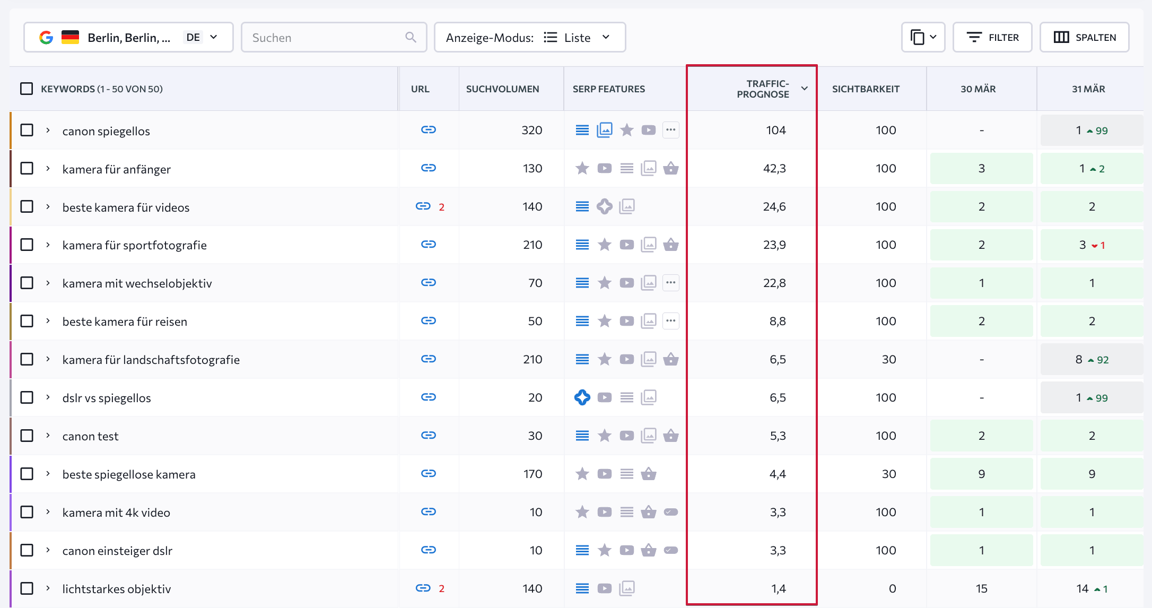Click the images SERP icon for "lichtstarkes objektiv"
Viewport: 1152px width, 608px height.
[x=627, y=588]
